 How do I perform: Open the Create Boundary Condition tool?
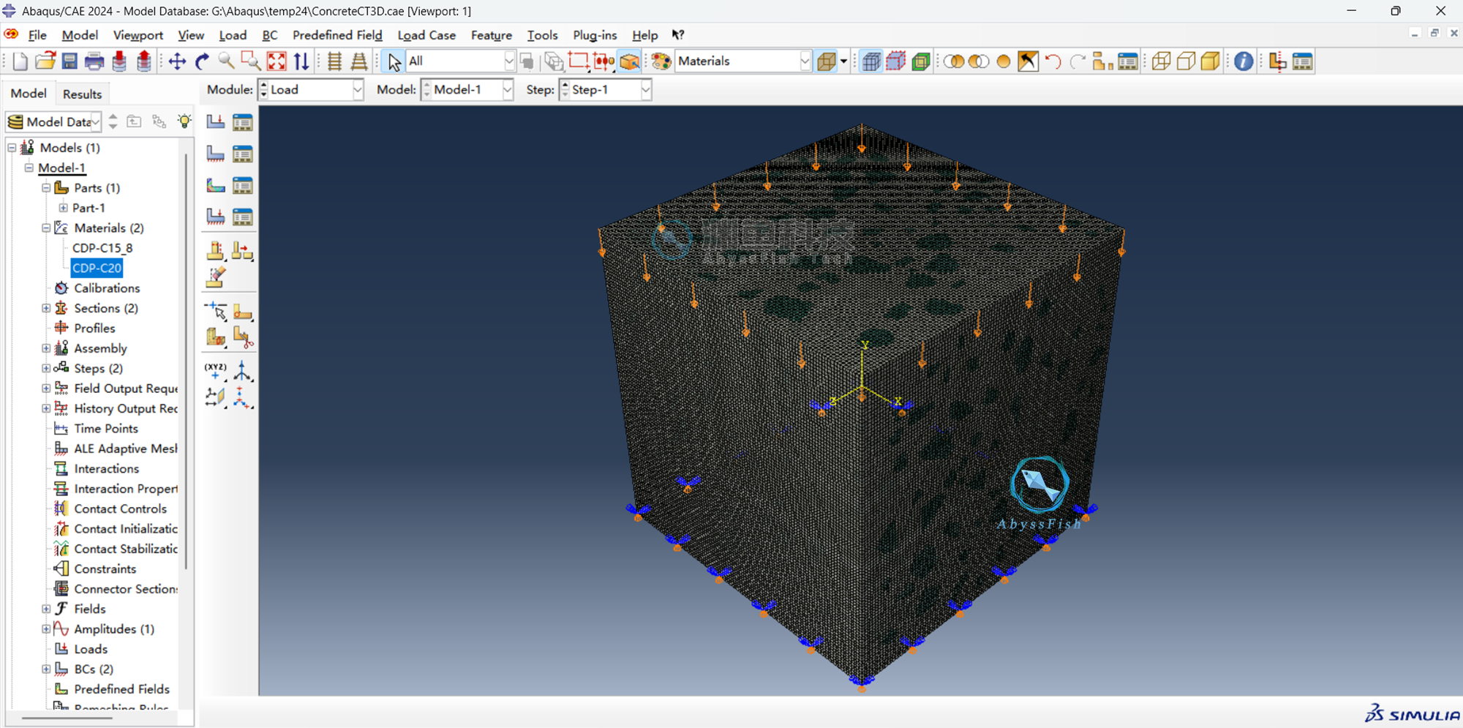[216, 154]
